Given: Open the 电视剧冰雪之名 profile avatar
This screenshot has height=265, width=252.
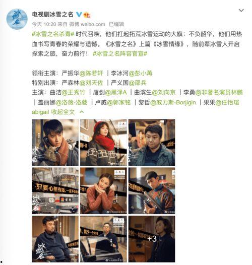Looking at the screenshot, I should [17, 19].
